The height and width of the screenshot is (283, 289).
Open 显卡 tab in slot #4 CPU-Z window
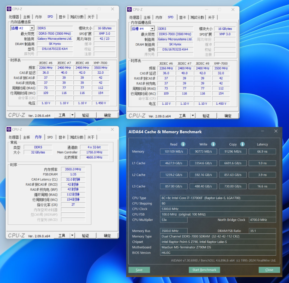(x=182, y=17)
